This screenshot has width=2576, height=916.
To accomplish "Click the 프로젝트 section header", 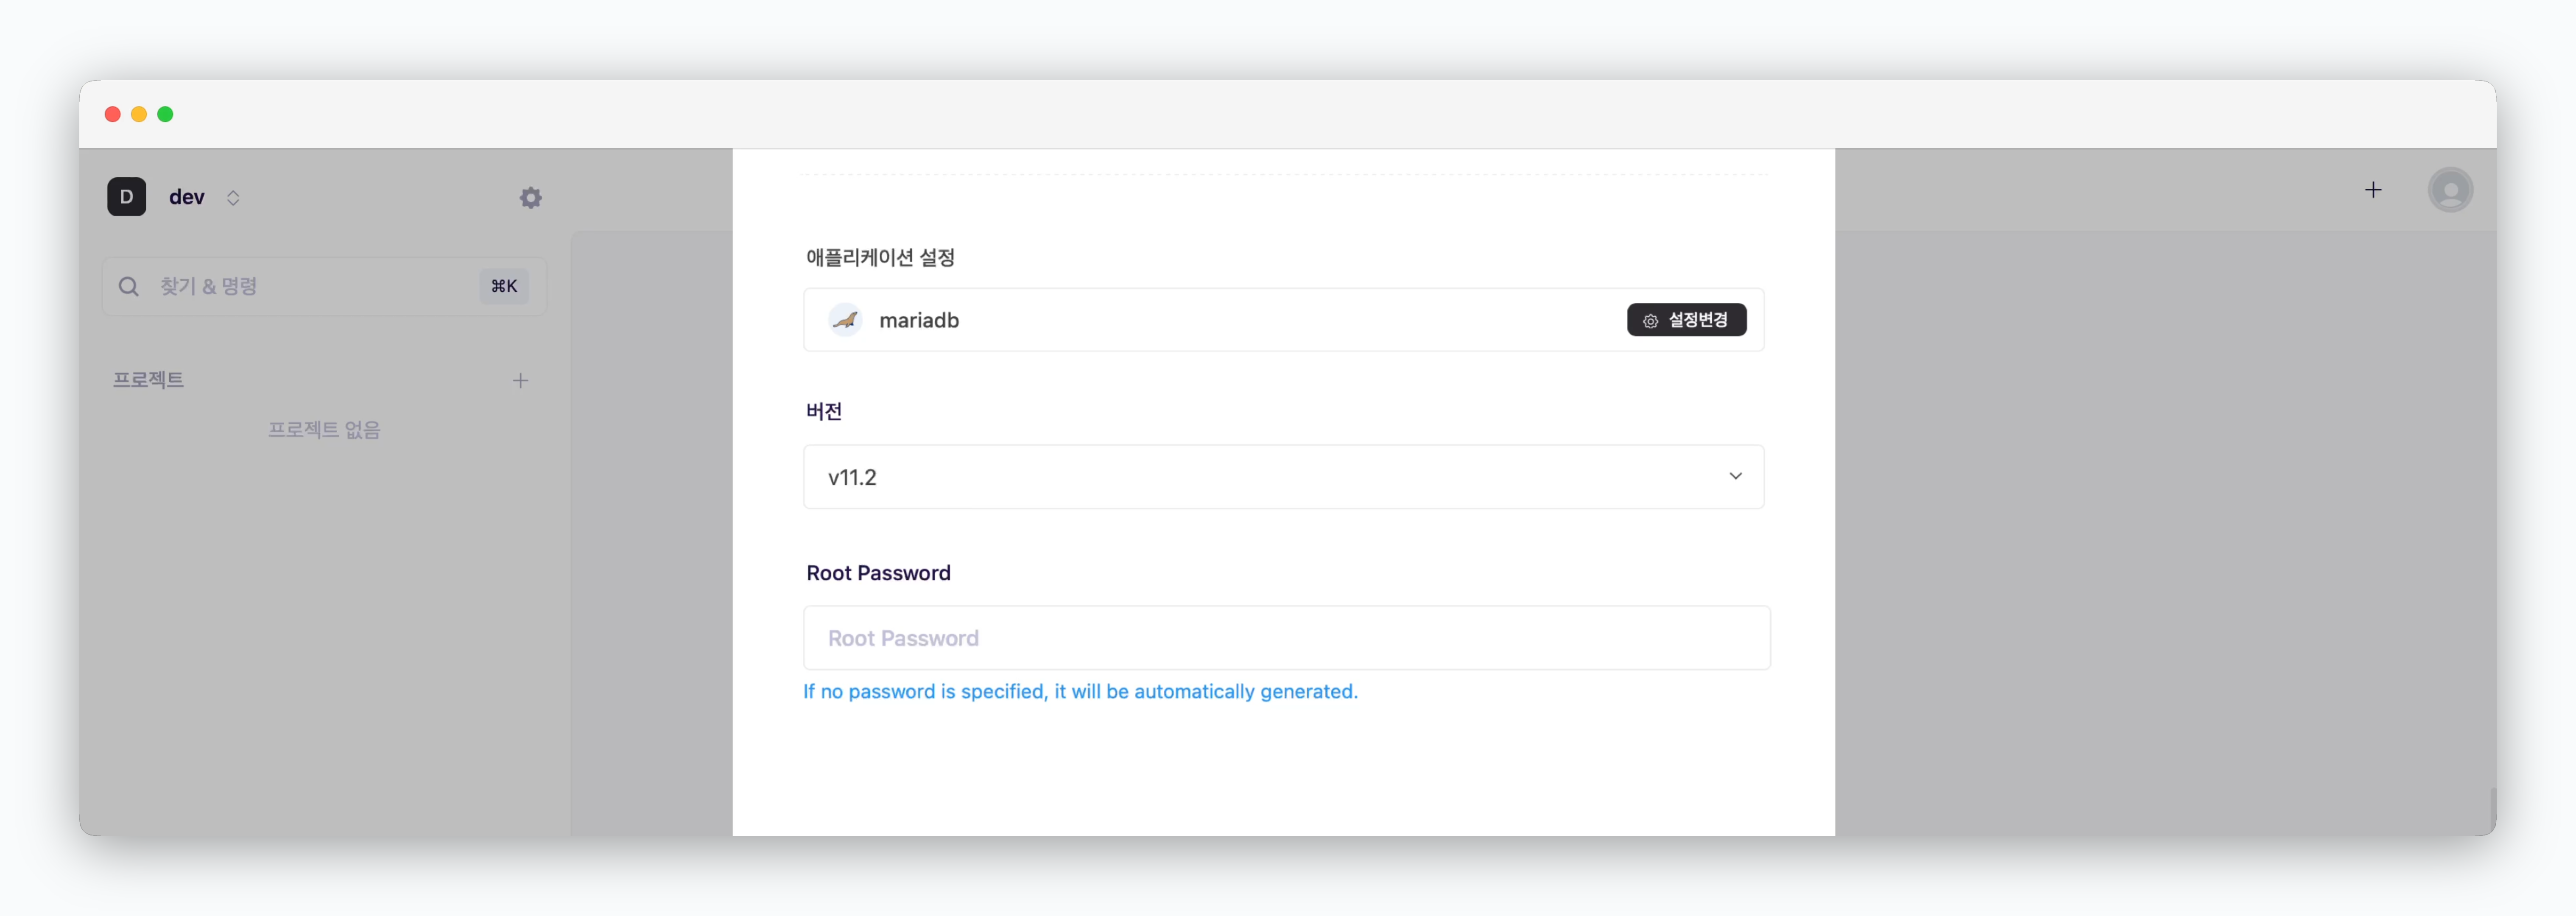I will pos(148,380).
